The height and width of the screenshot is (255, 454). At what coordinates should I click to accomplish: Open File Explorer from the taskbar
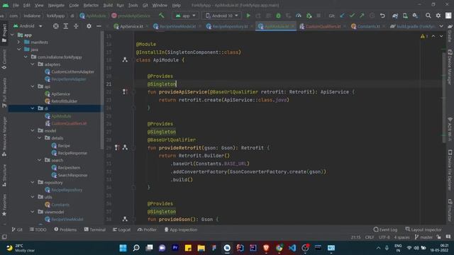[x=201, y=248]
